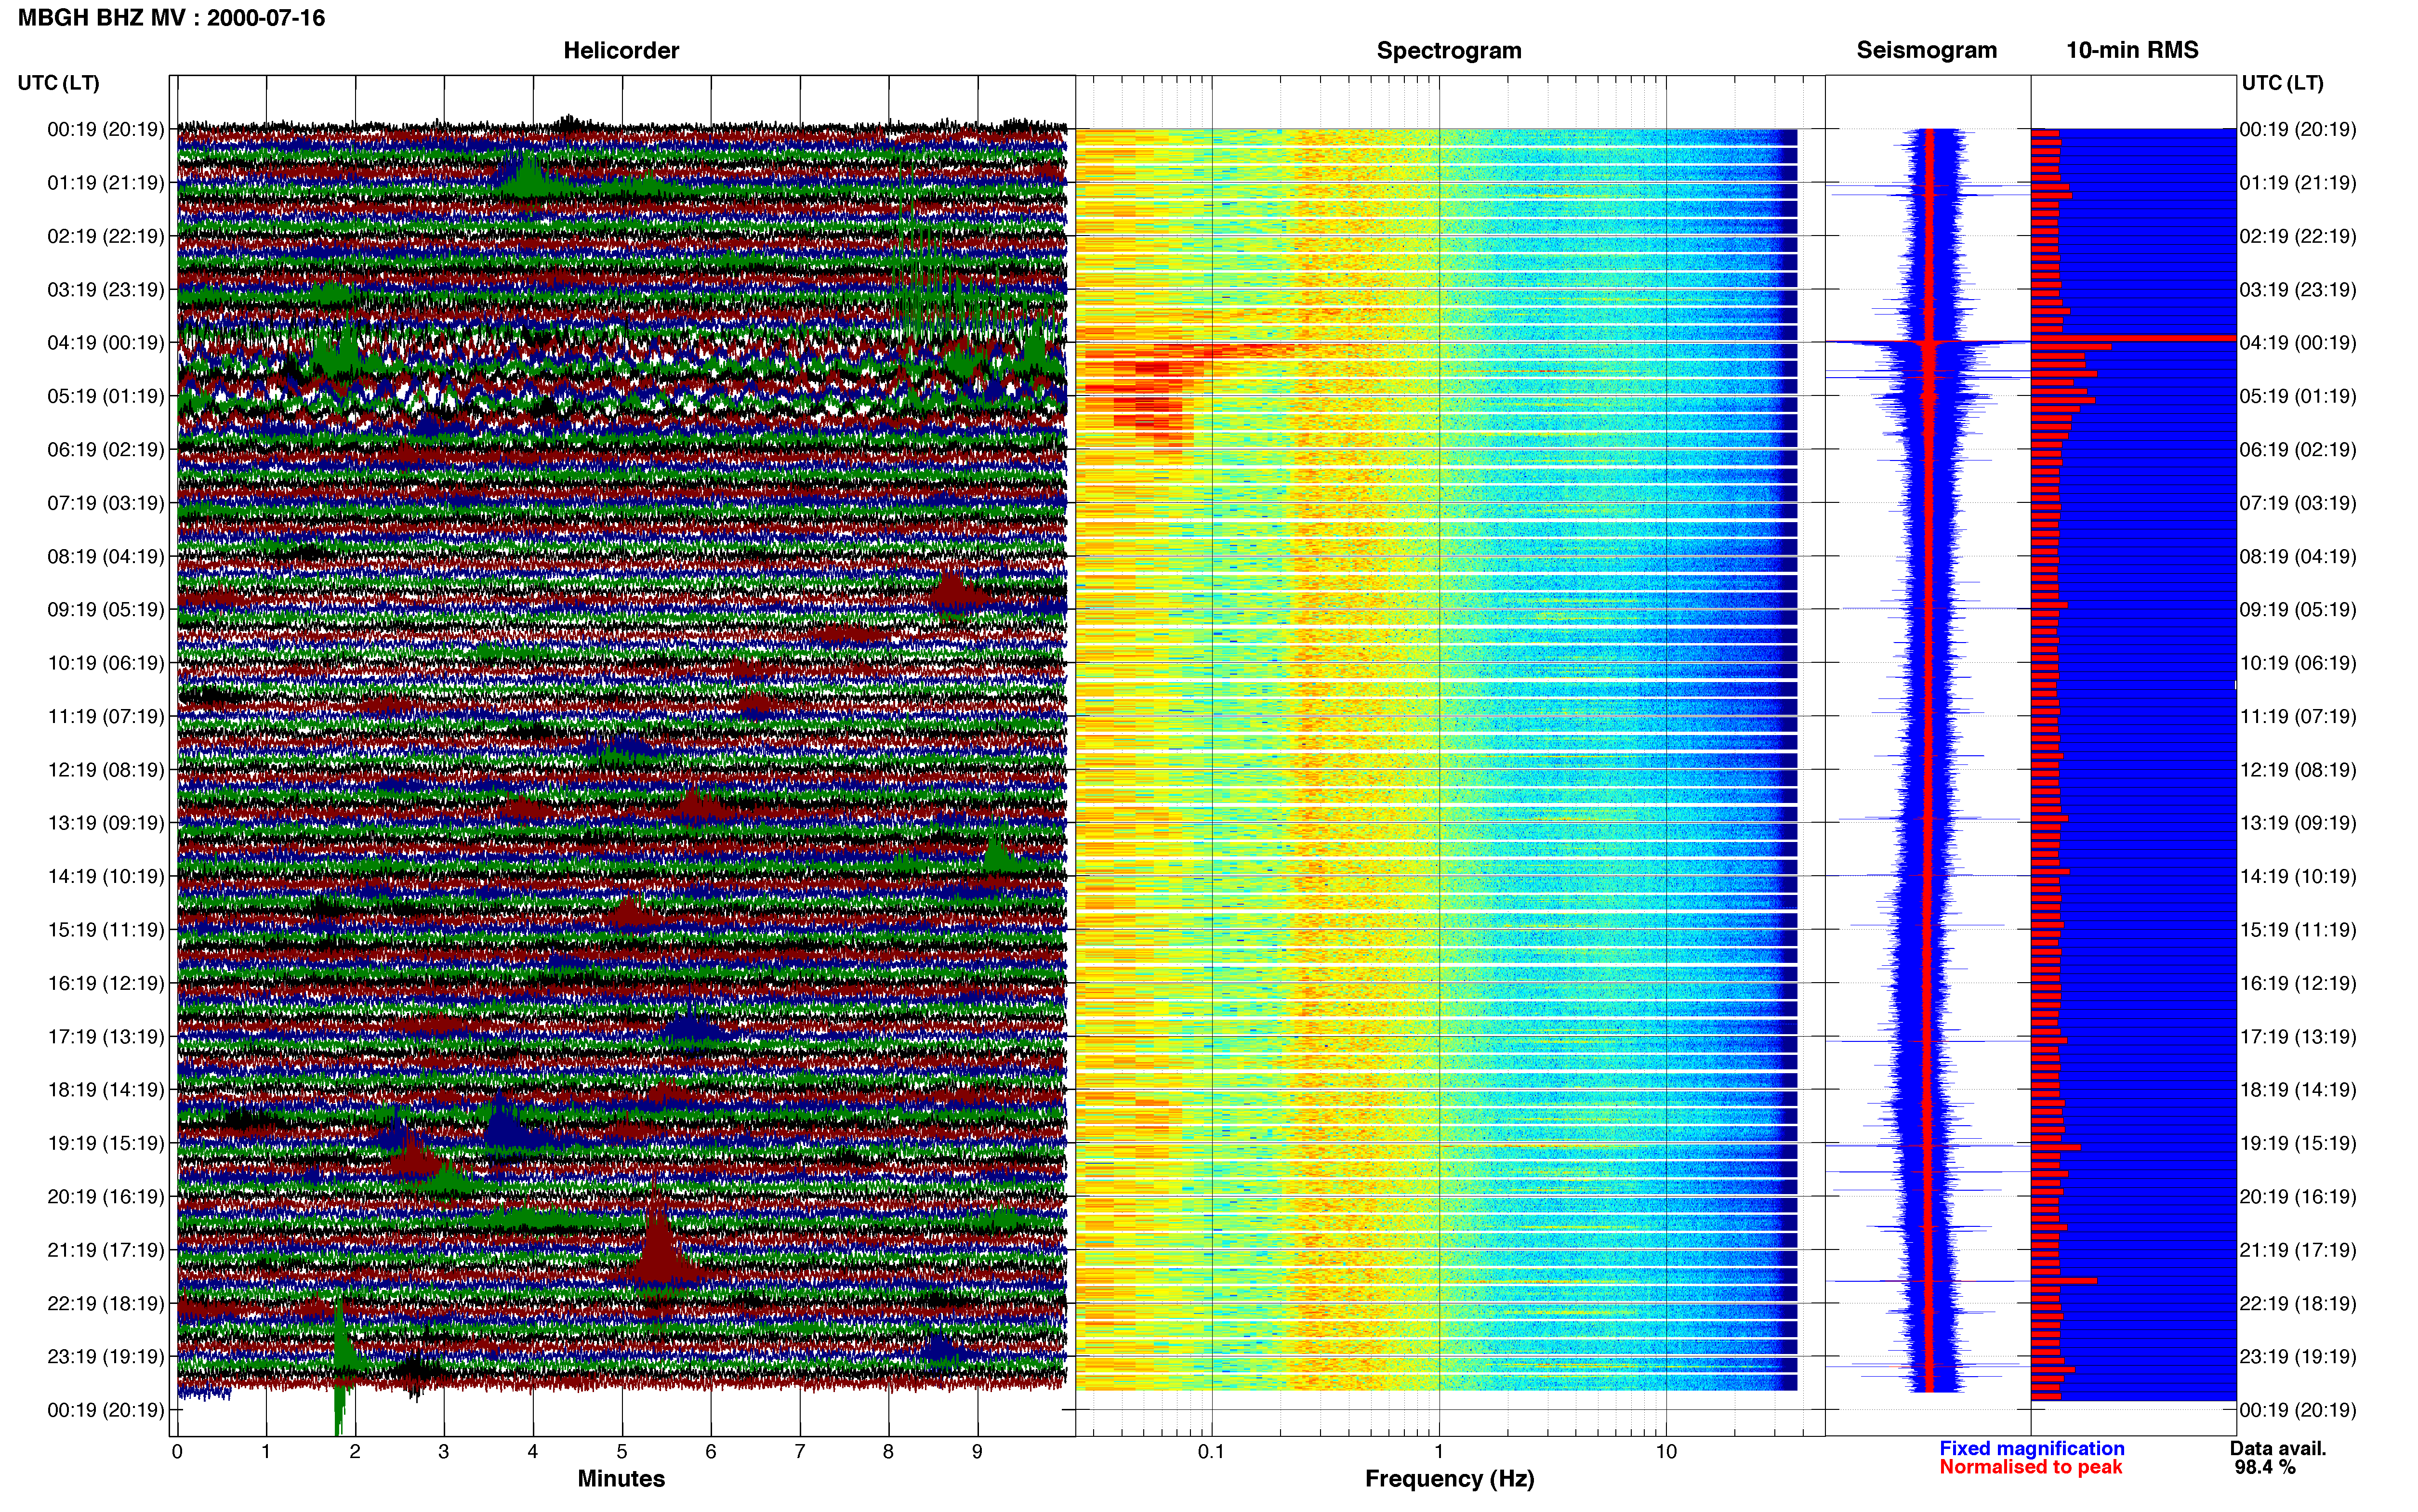Image resolution: width=2418 pixels, height=1512 pixels.
Task: Click left time label '23:19 (19:19)'
Action: tap(106, 1357)
